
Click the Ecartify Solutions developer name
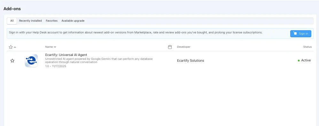tap(191, 60)
